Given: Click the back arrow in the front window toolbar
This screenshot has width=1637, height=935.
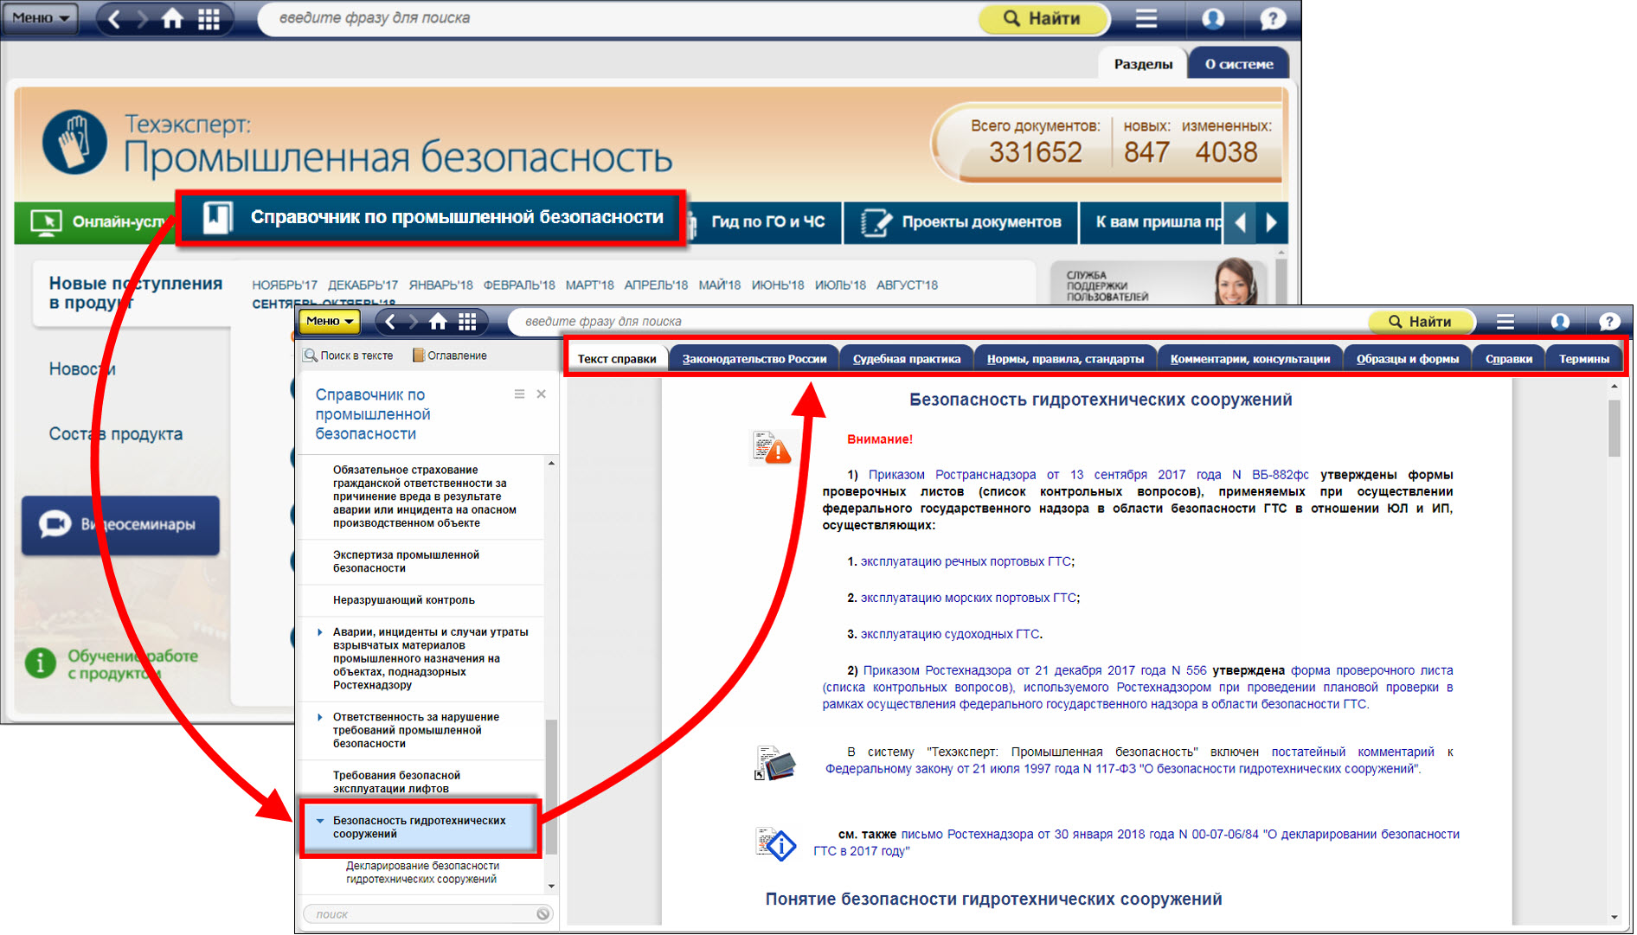Looking at the screenshot, I should click(391, 322).
